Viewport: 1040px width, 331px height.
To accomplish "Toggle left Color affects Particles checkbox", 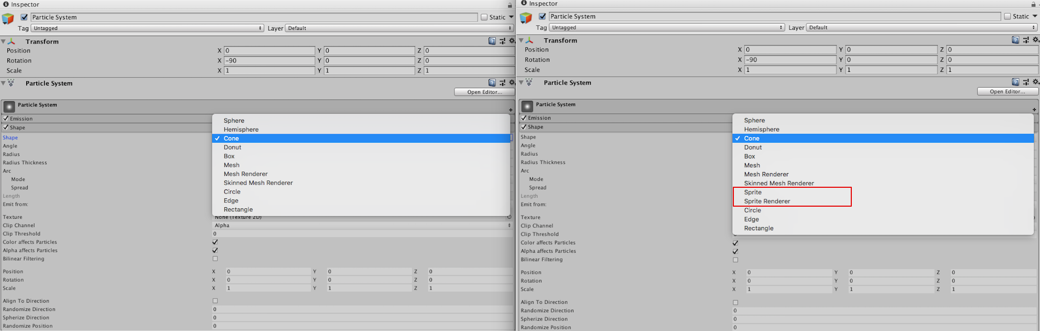I will coord(215,242).
